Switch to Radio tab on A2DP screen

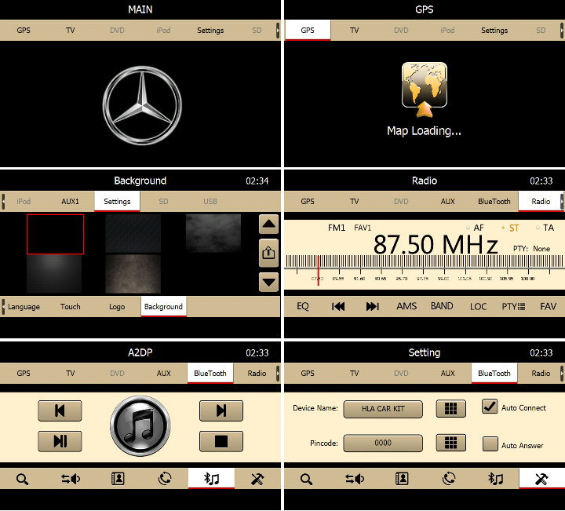click(x=257, y=374)
